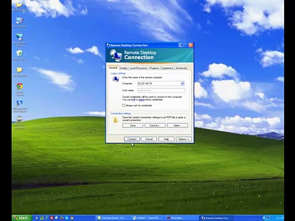
Task: Click the red quick launch icon
Action: (x=52, y=218)
